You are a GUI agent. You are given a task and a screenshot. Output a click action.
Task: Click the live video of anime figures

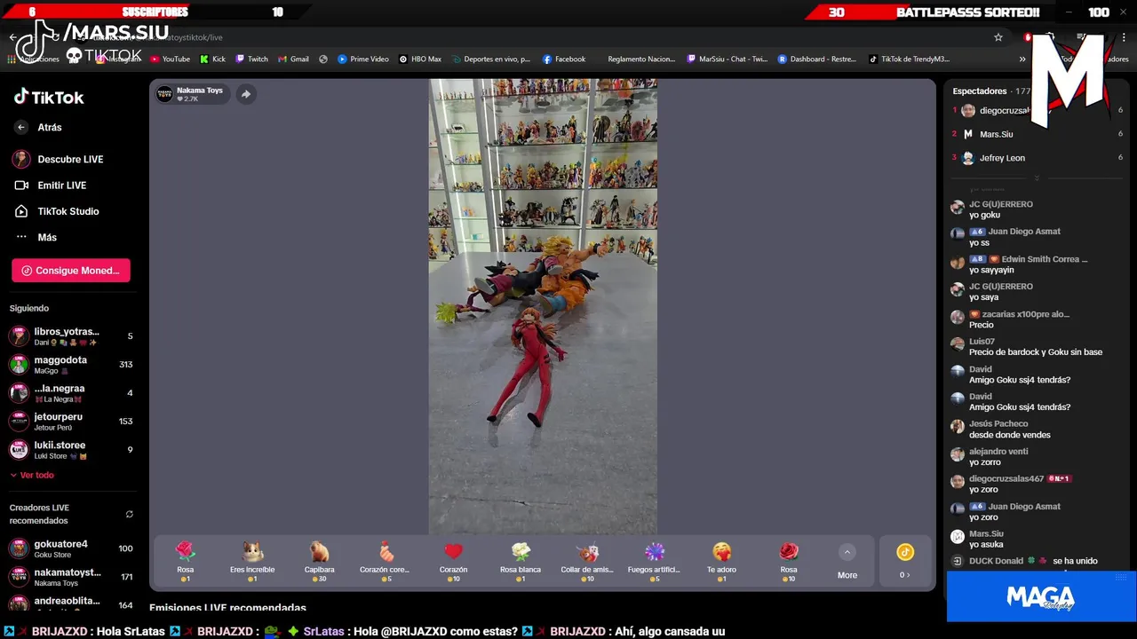pos(543,306)
